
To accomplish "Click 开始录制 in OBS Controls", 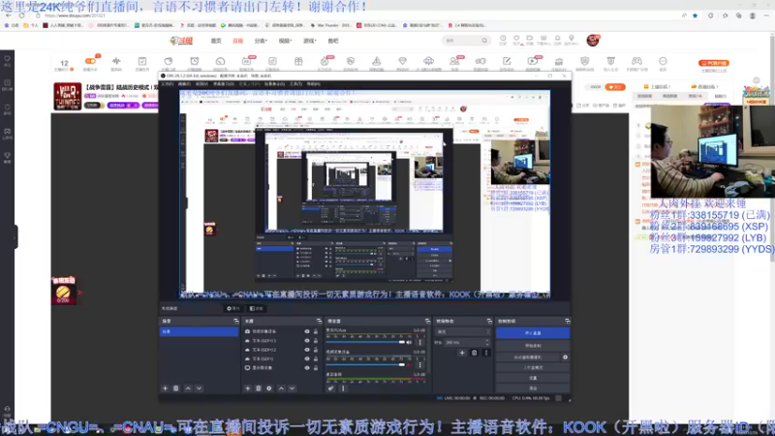I will (x=533, y=346).
